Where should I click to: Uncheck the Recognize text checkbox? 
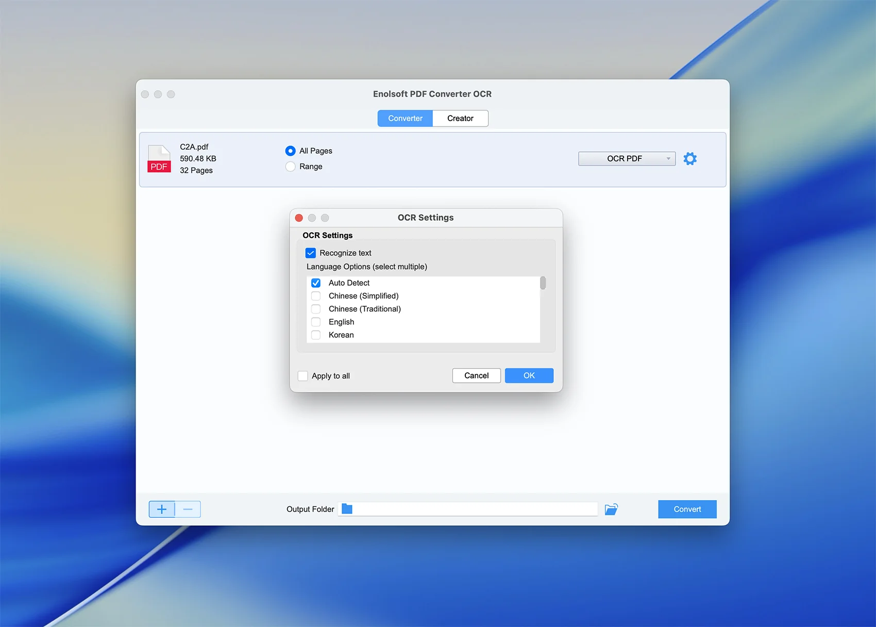pos(311,253)
